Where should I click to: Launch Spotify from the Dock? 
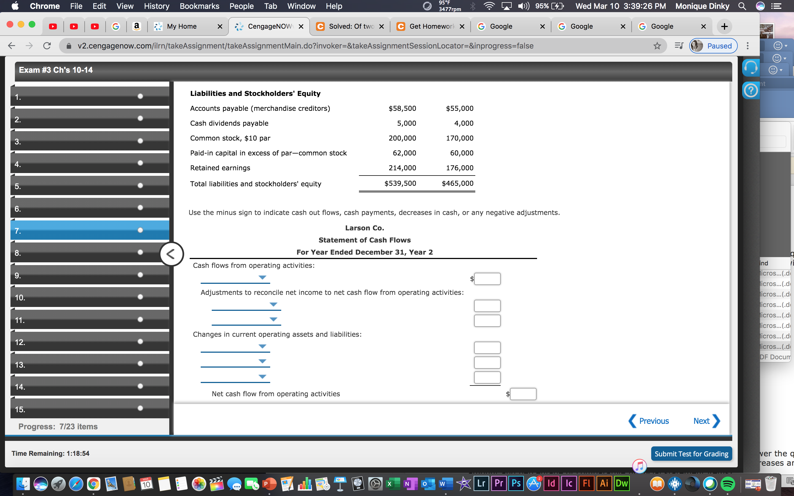pyautogui.click(x=727, y=483)
